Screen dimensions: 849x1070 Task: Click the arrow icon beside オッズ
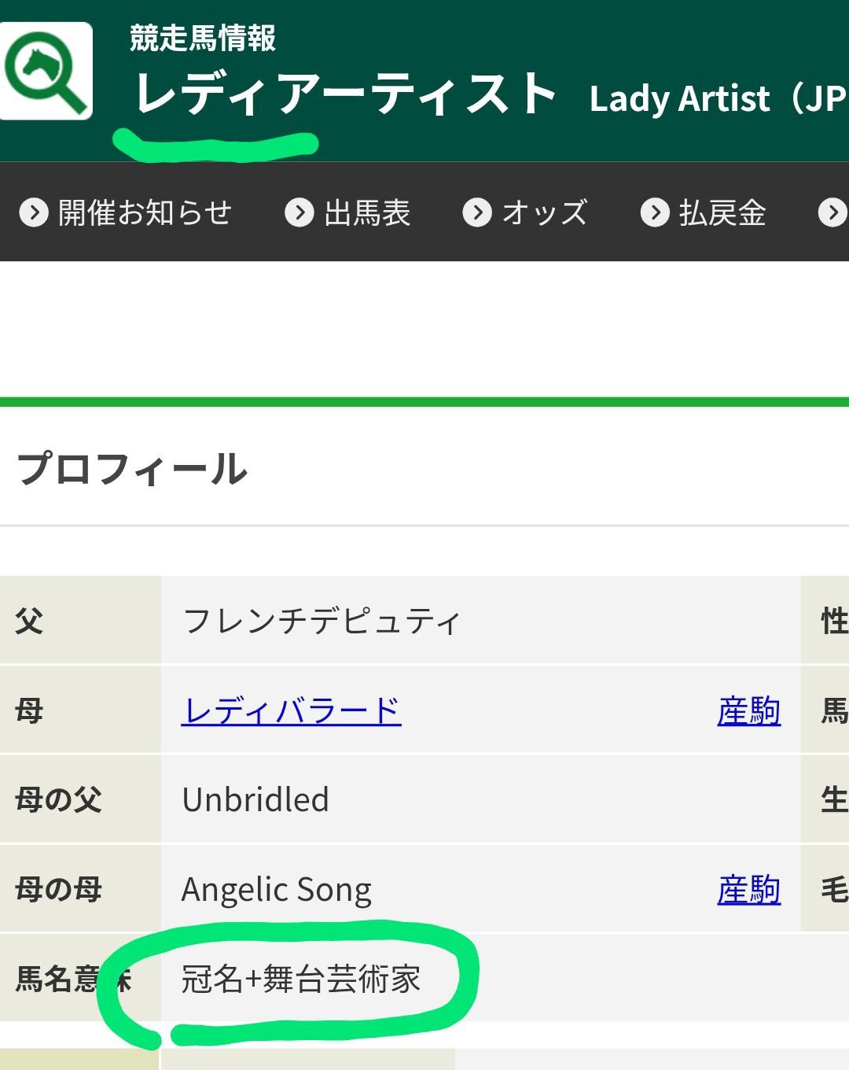(477, 212)
